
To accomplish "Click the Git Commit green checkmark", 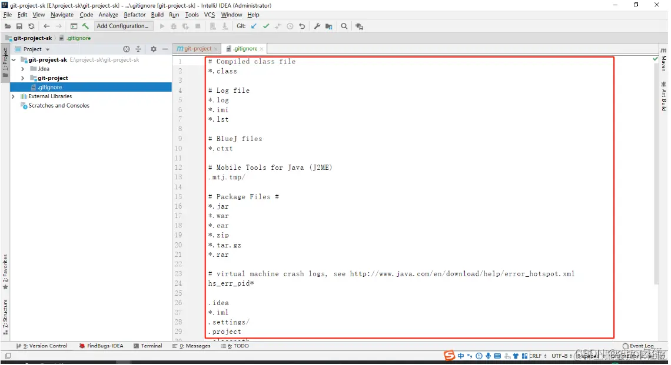I will pos(265,26).
